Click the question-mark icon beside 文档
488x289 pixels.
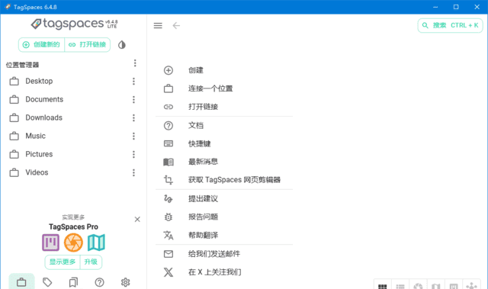point(169,126)
